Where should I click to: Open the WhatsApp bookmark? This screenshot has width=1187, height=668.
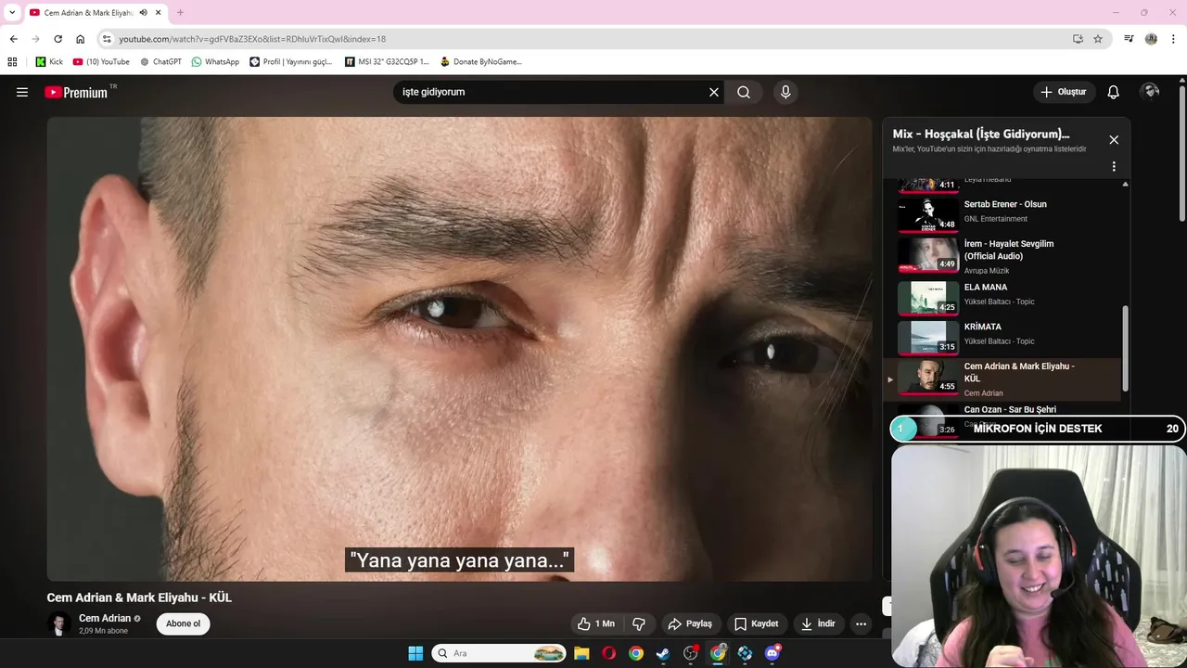pyautogui.click(x=215, y=62)
